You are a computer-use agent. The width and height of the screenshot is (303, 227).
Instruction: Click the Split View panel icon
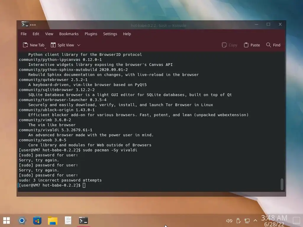point(53,45)
